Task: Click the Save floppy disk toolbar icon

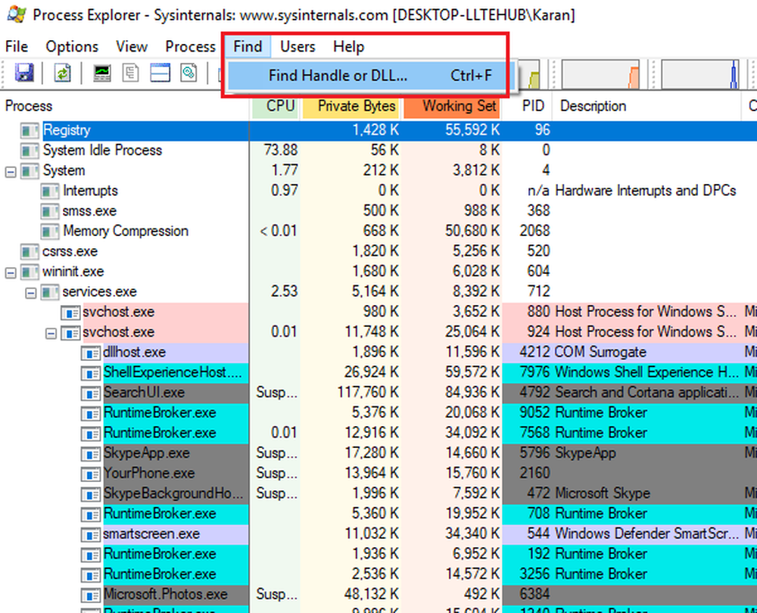Action: (x=24, y=73)
